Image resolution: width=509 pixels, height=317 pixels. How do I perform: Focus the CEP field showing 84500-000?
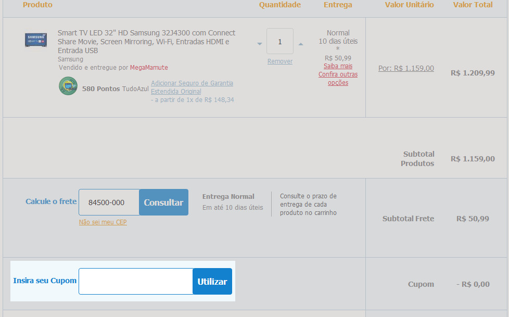[109, 202]
